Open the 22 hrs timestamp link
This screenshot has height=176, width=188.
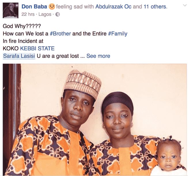point(28,14)
